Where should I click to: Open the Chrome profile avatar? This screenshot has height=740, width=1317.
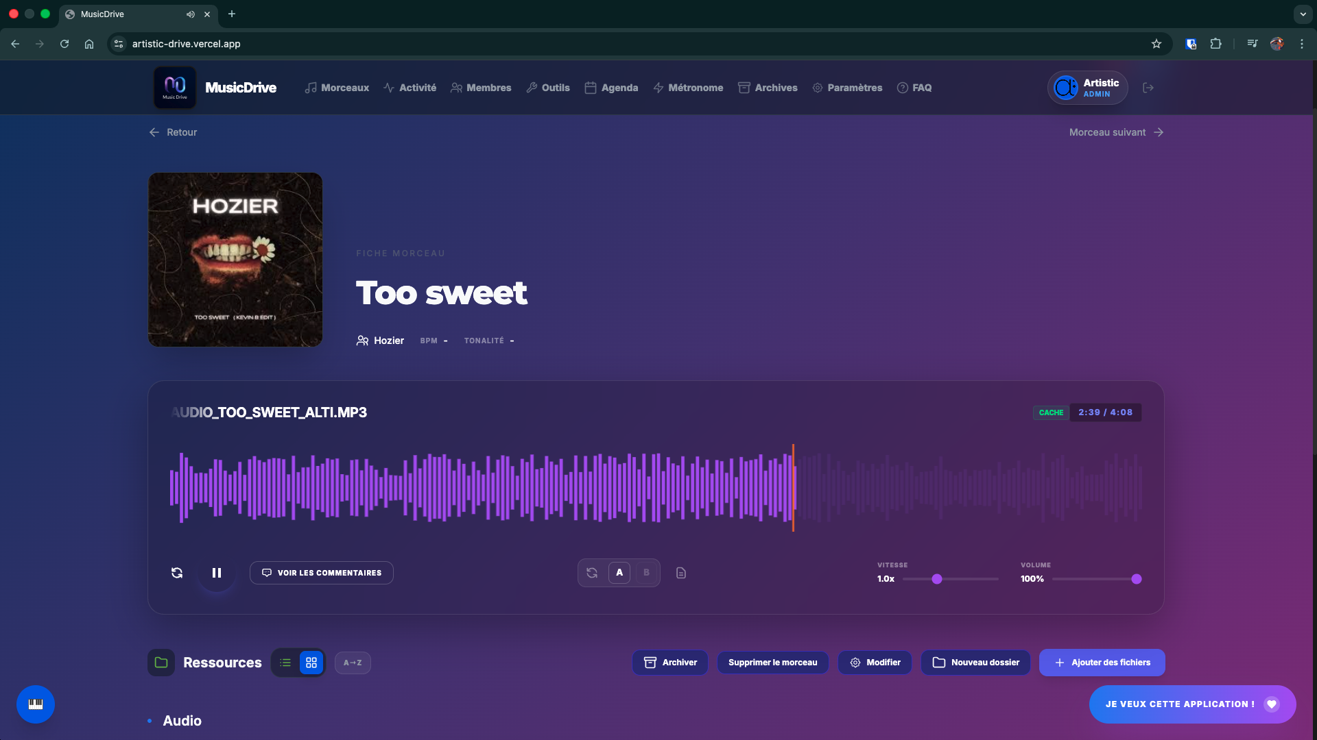pos(1277,44)
